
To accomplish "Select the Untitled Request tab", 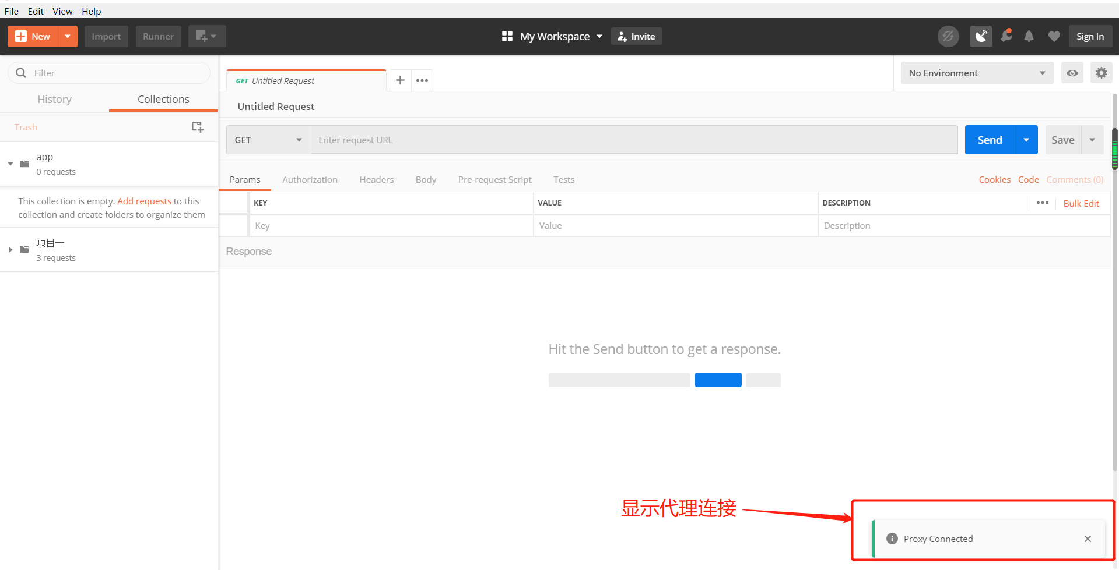I will [x=306, y=81].
